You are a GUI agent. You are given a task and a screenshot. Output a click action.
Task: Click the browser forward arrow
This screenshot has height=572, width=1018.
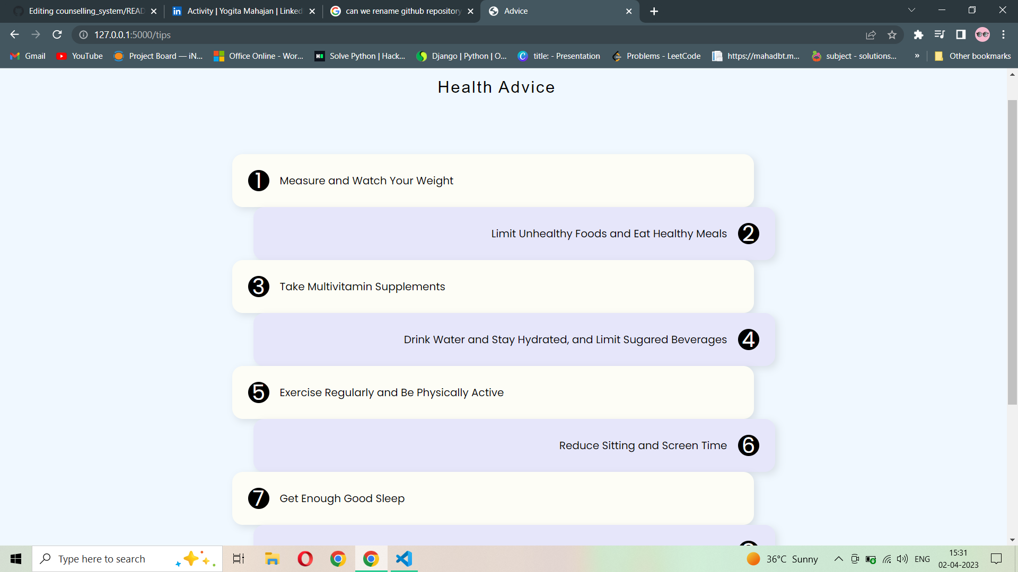[x=36, y=34]
